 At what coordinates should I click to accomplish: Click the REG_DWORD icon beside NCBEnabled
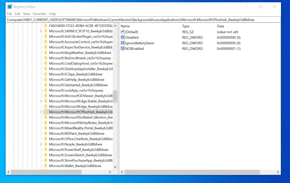click(123, 48)
